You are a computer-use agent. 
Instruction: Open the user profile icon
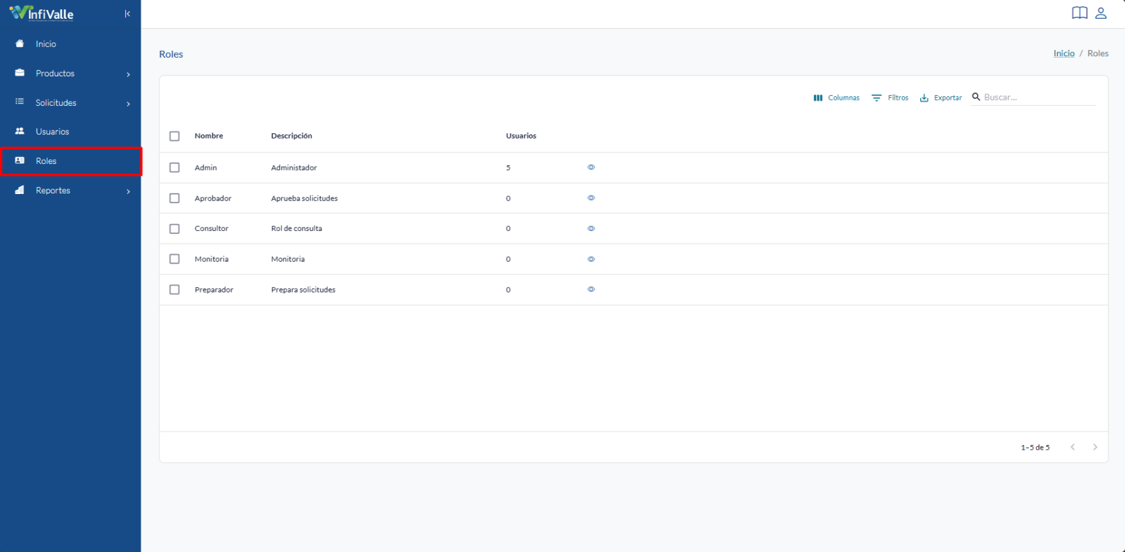point(1101,13)
